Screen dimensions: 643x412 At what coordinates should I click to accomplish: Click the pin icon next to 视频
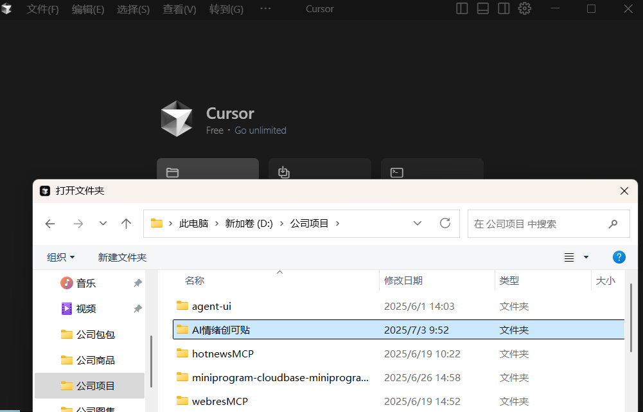(137, 309)
